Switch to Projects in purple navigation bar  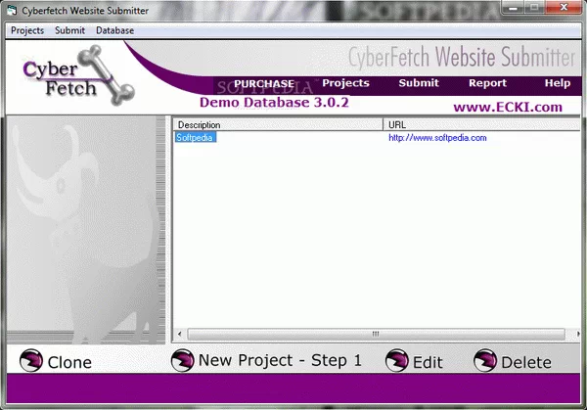click(346, 83)
